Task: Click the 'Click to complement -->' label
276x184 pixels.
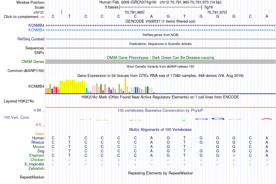Action: [x=24, y=17]
